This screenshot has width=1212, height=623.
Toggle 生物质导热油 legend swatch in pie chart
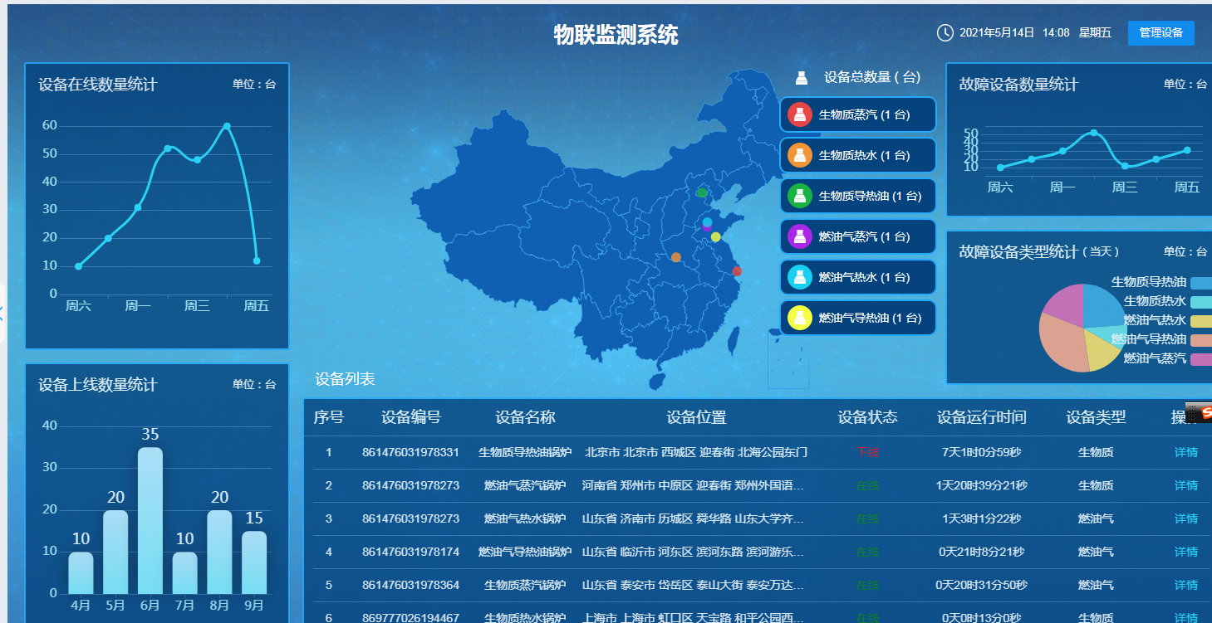pyautogui.click(x=1200, y=283)
